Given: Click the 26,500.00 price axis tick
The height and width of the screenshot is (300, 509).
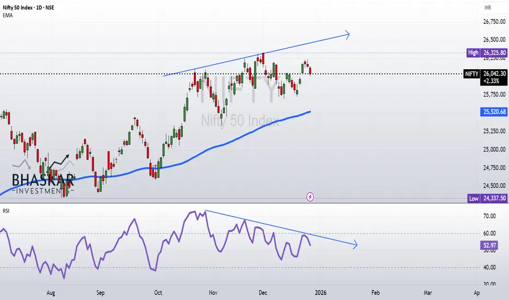Looking at the screenshot, I should (494, 40).
